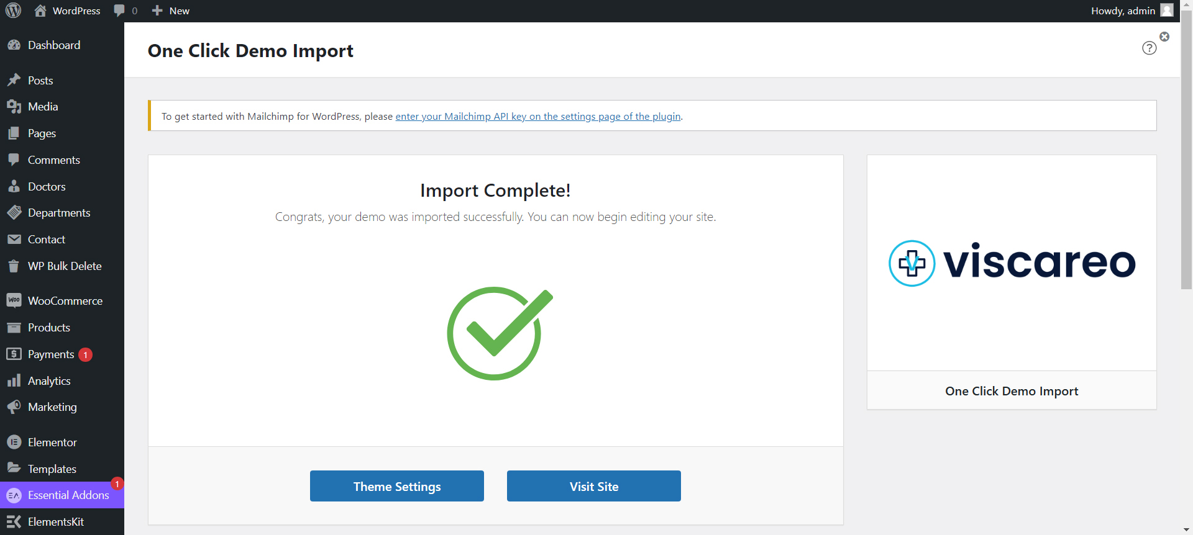Click the WordPress site name in admin bar

(x=76, y=11)
